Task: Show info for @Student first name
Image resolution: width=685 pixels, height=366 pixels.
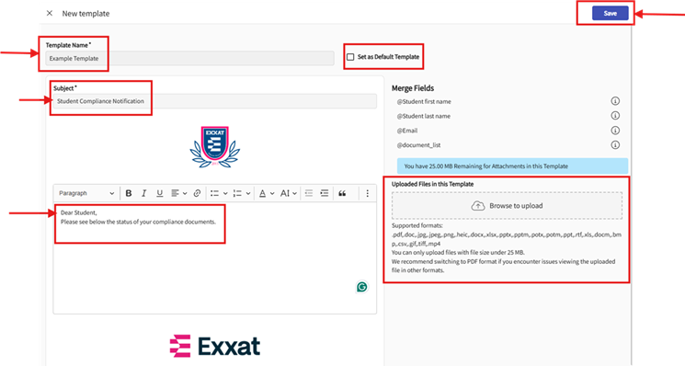Action: pos(615,101)
